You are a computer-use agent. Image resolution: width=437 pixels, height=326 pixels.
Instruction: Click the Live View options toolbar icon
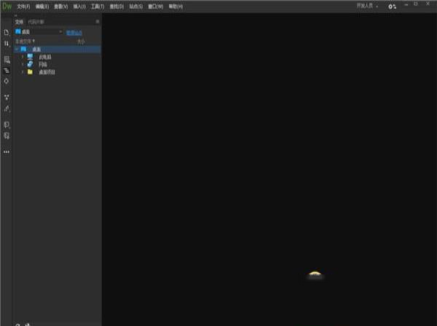coord(7,60)
